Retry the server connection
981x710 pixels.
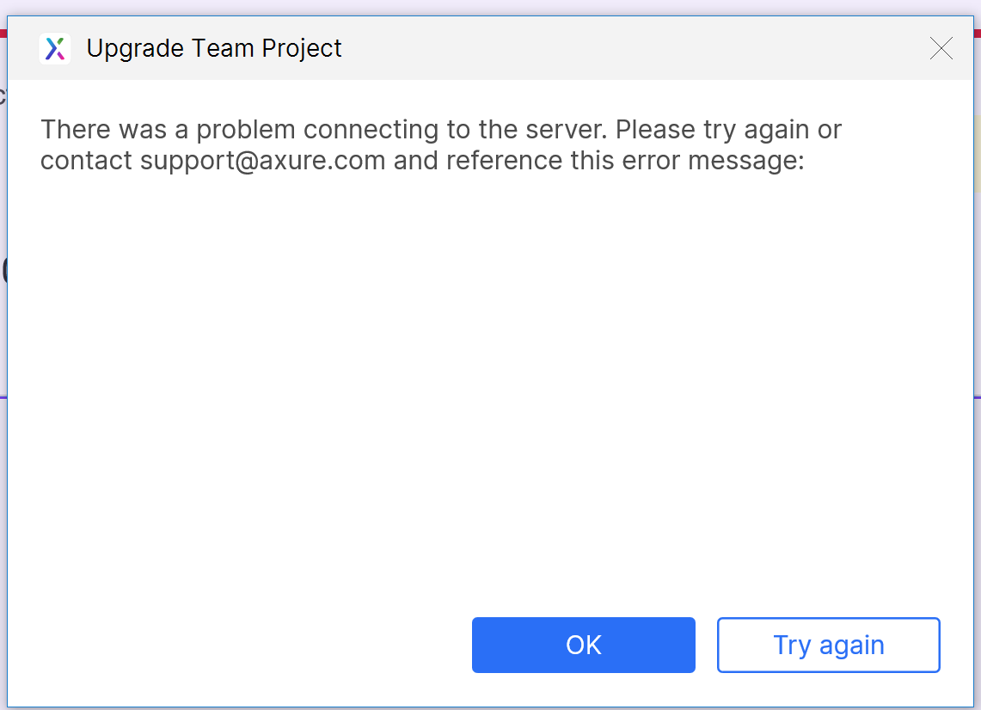click(x=828, y=645)
